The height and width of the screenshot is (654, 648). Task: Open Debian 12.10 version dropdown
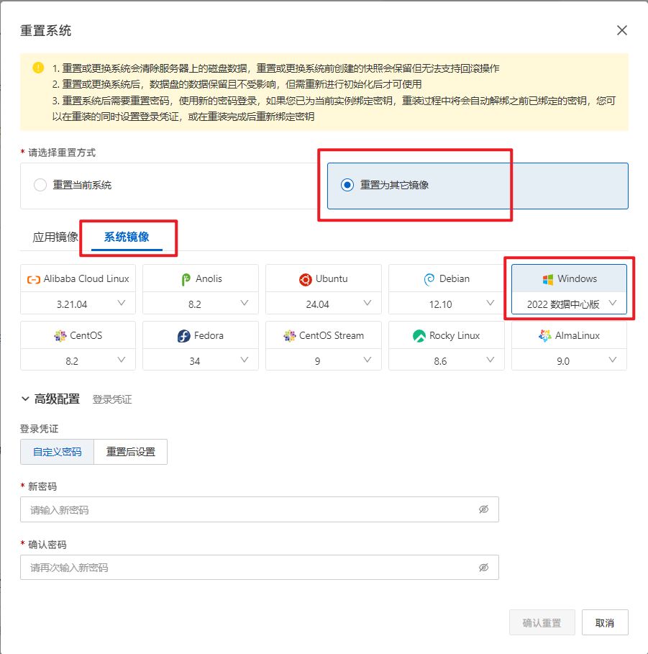coord(447,304)
